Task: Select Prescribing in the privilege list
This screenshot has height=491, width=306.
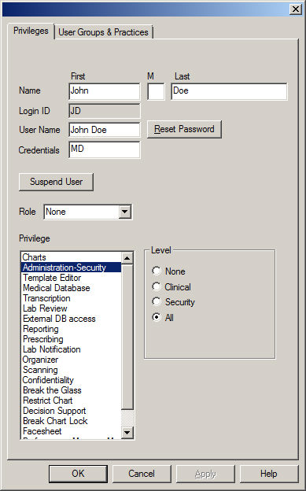Action: (x=71, y=339)
